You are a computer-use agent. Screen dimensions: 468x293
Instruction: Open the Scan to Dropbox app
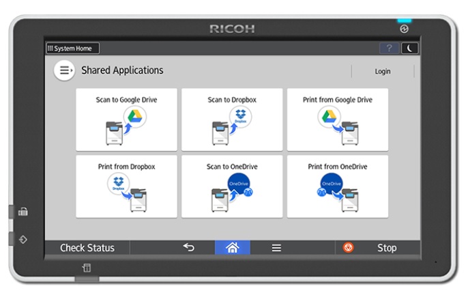[x=232, y=120]
